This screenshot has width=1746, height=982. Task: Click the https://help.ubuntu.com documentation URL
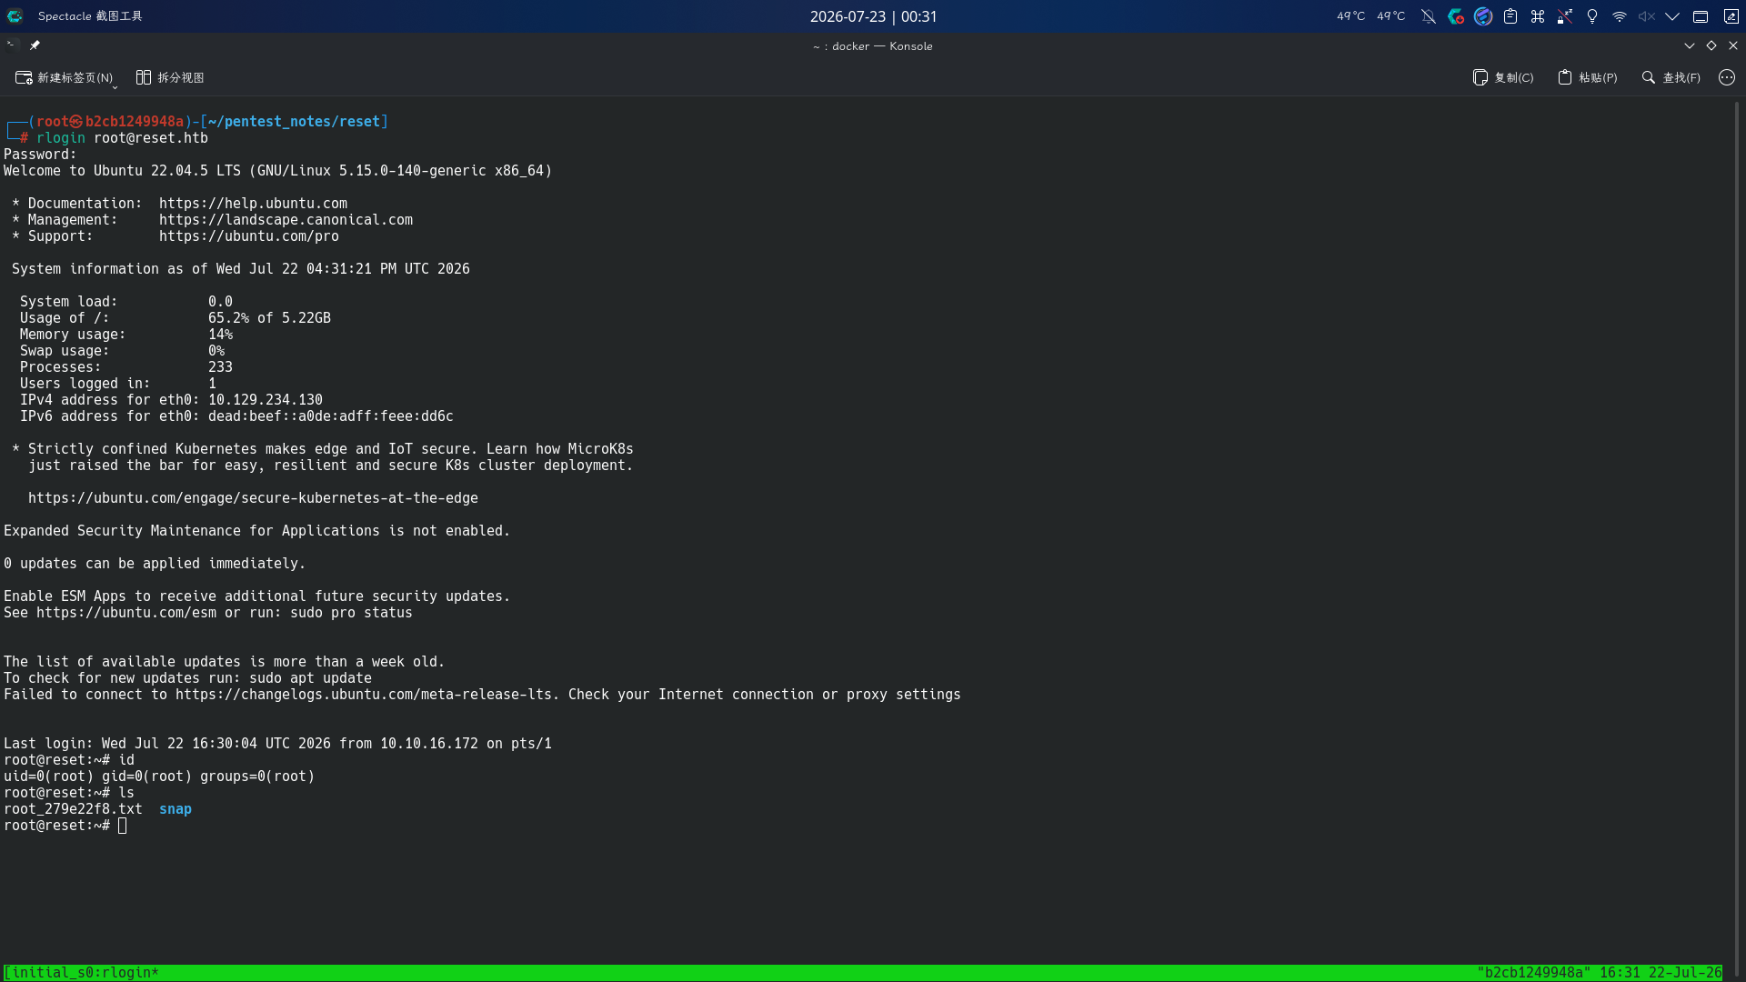253,204
